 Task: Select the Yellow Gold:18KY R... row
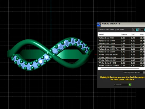click(x=121, y=49)
